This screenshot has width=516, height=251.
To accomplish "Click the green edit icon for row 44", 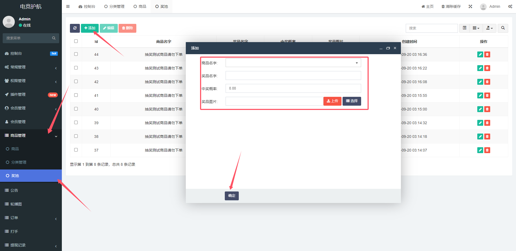I will [480, 54].
